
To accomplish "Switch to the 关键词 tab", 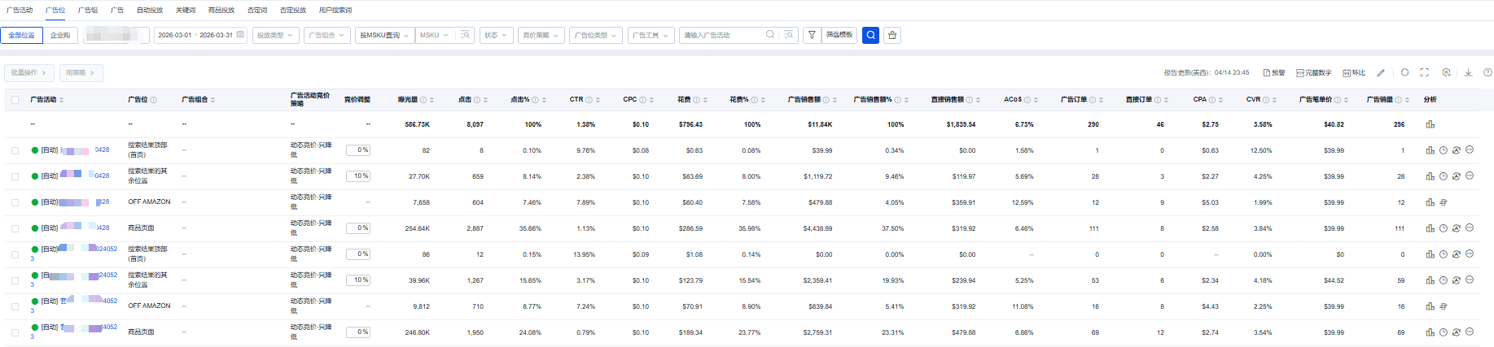I will [x=186, y=10].
